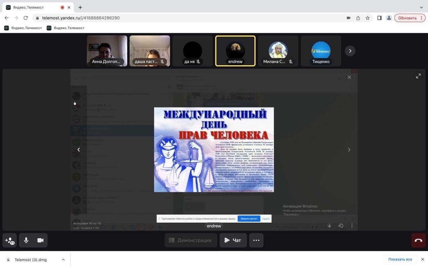
Task: Click the share page icon in address bar
Action: (358, 18)
